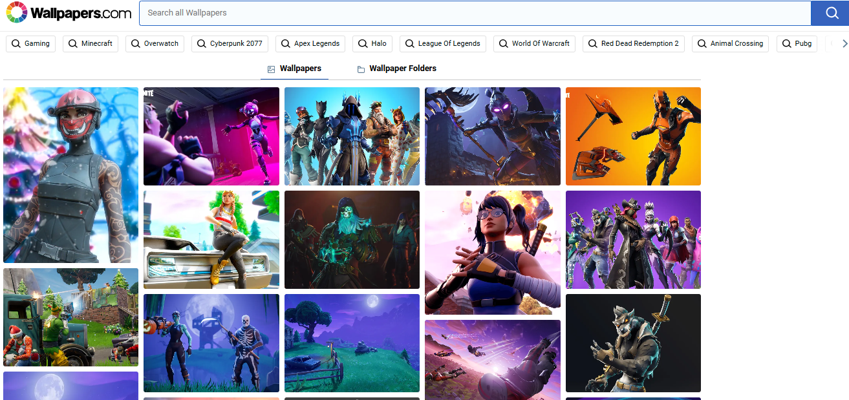
Task: Open the truck and Christmas tree wallpaper
Action: [70, 317]
